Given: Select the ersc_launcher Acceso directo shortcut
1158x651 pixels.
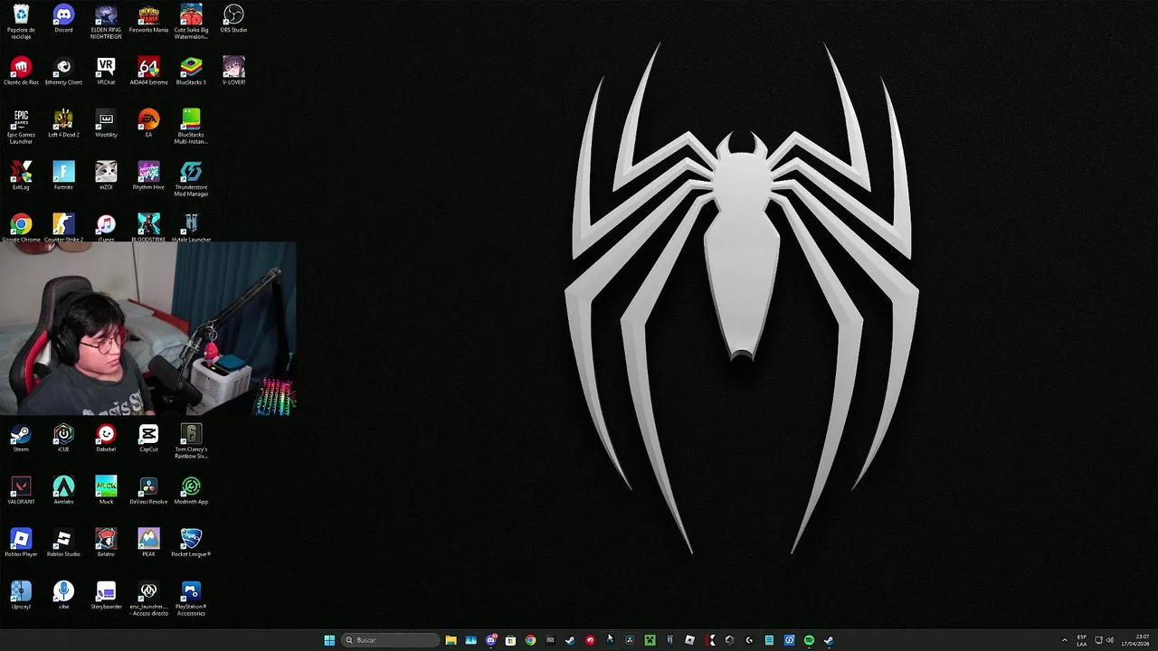Looking at the screenshot, I should pos(148,599).
